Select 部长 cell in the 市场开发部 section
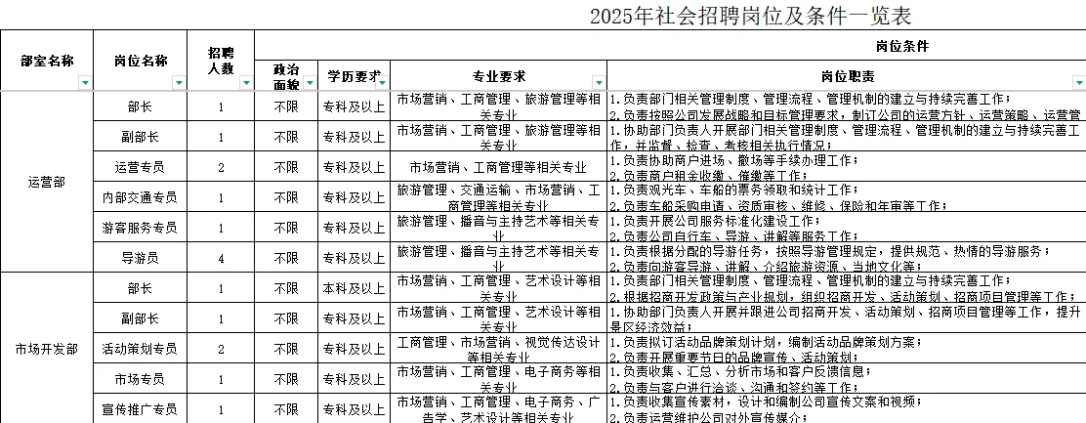 click(140, 288)
